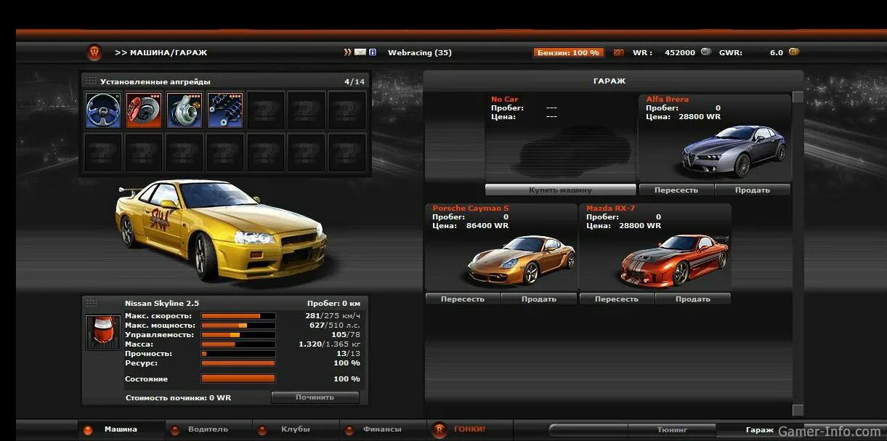Click the Починить repair button
The height and width of the screenshot is (441, 887).
315,397
